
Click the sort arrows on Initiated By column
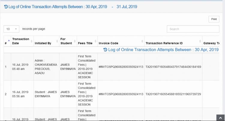pos(57,41)
